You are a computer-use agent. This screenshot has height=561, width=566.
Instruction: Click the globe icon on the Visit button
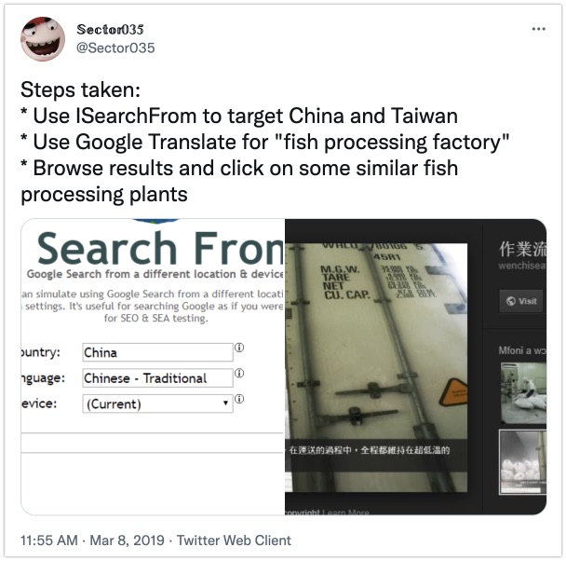(x=510, y=301)
